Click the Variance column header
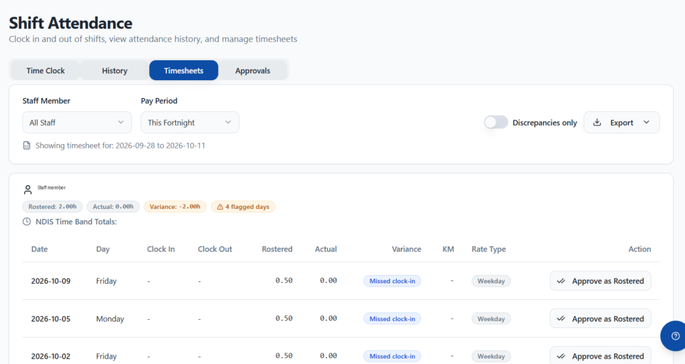The image size is (685, 364). [406, 249]
